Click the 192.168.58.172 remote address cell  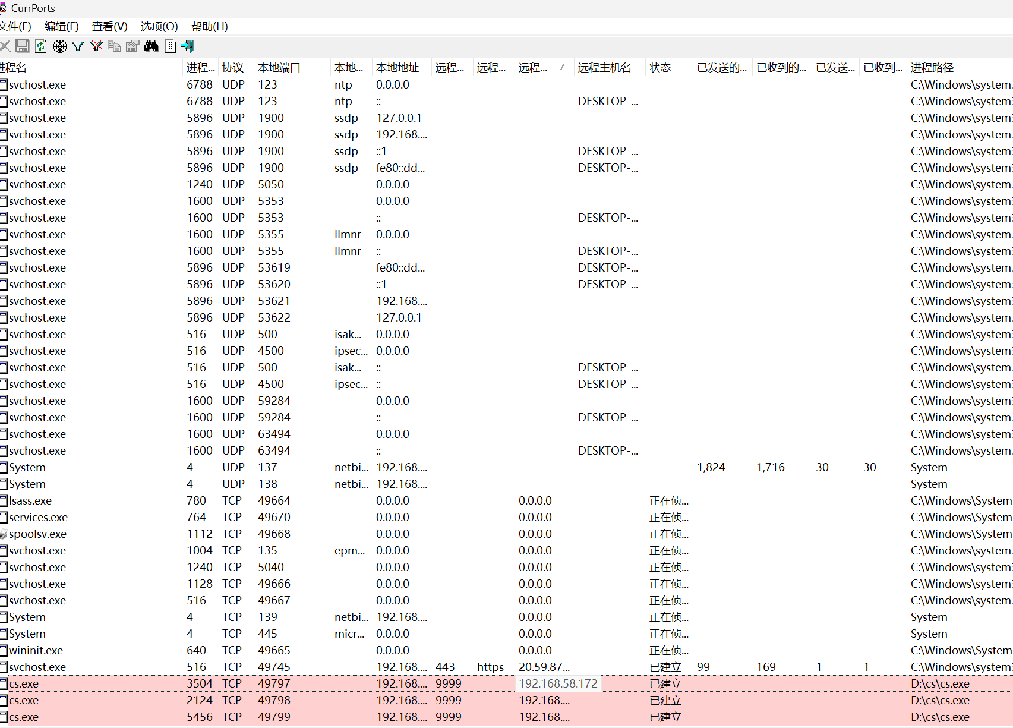558,683
